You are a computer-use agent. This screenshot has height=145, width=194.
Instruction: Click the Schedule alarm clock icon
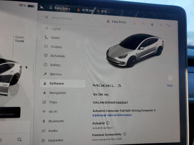click(x=46, y=56)
